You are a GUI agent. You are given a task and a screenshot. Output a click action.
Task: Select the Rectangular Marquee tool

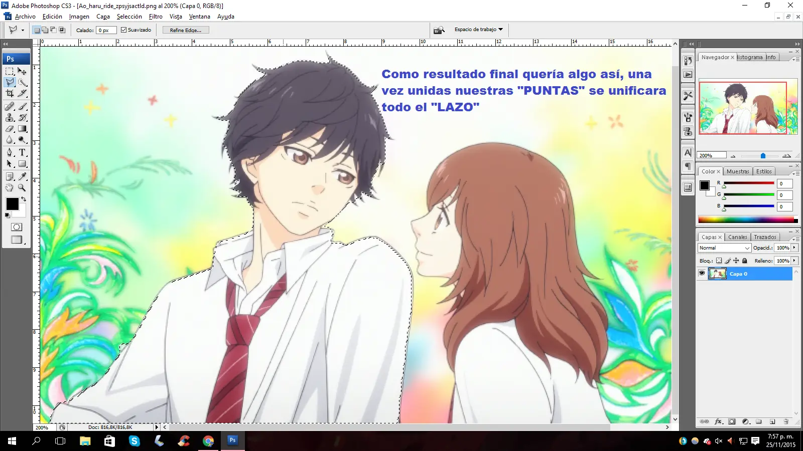coord(10,71)
